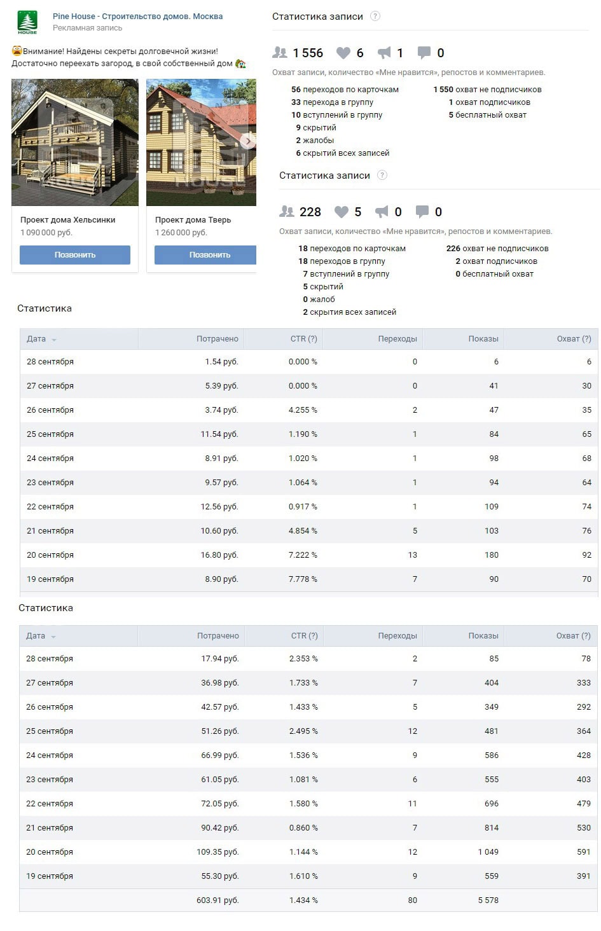This screenshot has width=601, height=931.
Task: Open Pine House - Строительство домов link
Action: 137,17
